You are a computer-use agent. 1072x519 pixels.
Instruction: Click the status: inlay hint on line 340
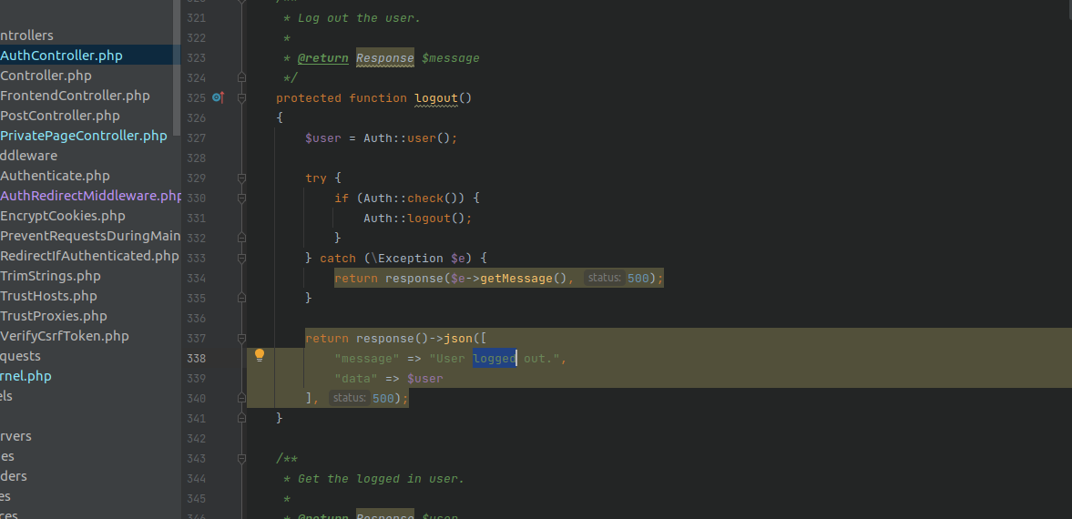(350, 398)
